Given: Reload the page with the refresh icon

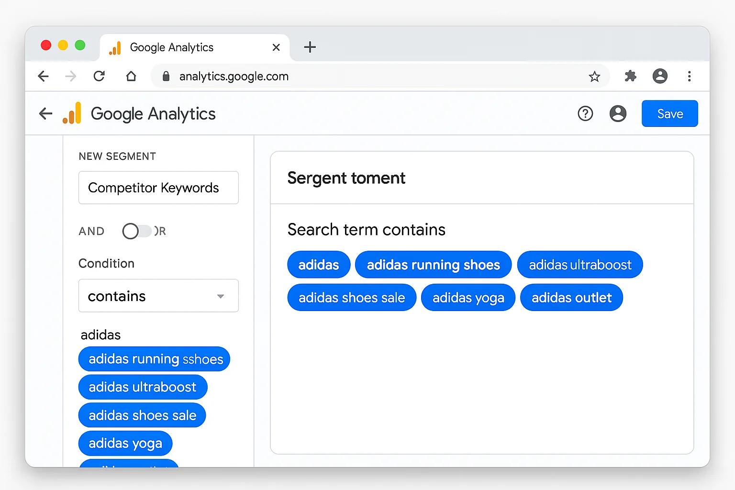Looking at the screenshot, I should point(99,76).
